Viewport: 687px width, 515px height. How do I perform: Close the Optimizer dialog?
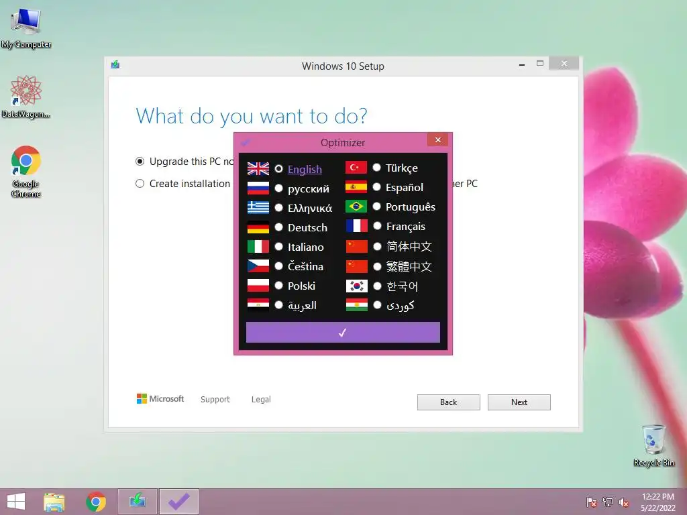click(x=437, y=139)
